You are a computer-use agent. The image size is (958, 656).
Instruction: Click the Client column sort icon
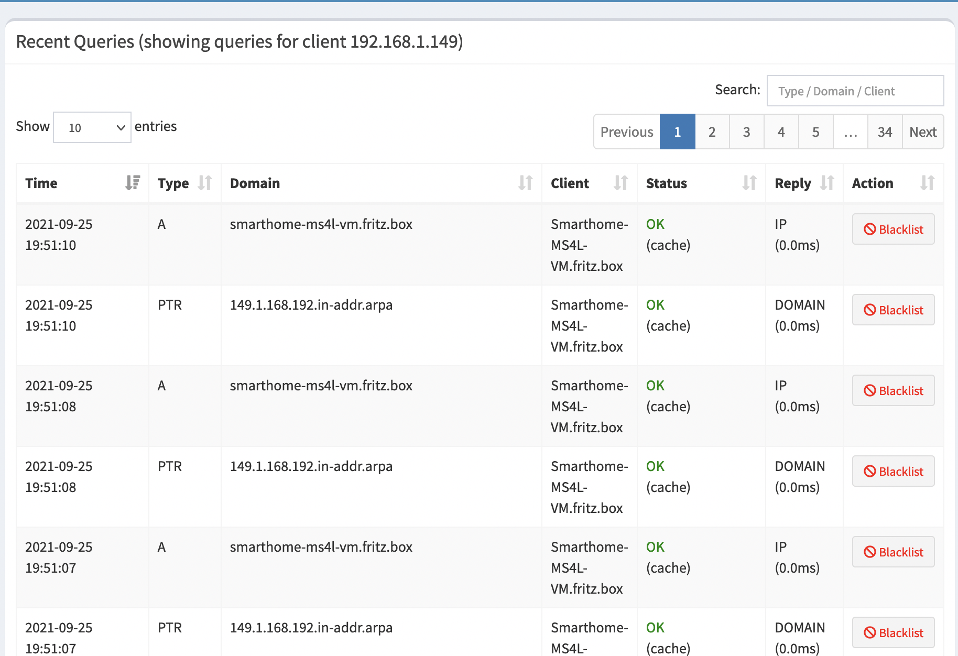pyautogui.click(x=620, y=183)
